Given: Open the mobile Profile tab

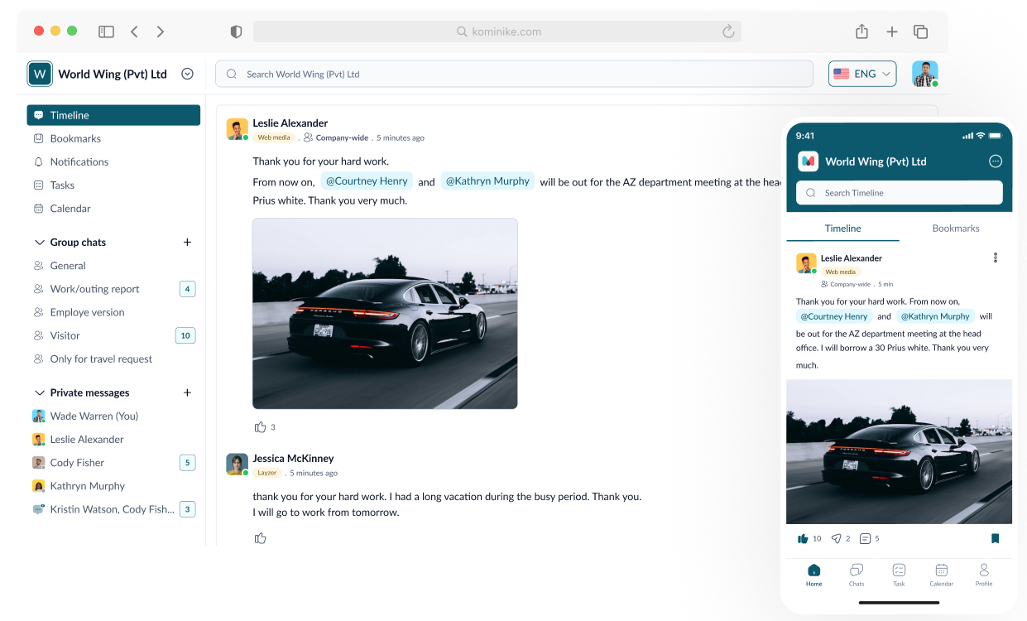Looking at the screenshot, I should click(x=984, y=575).
